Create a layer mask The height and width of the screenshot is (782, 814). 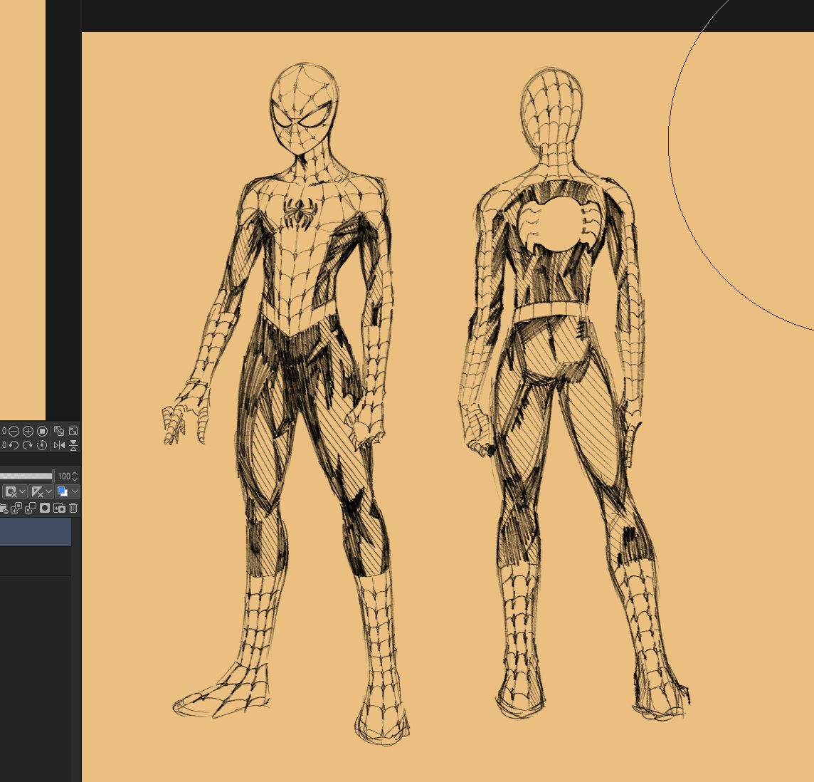click(x=45, y=508)
